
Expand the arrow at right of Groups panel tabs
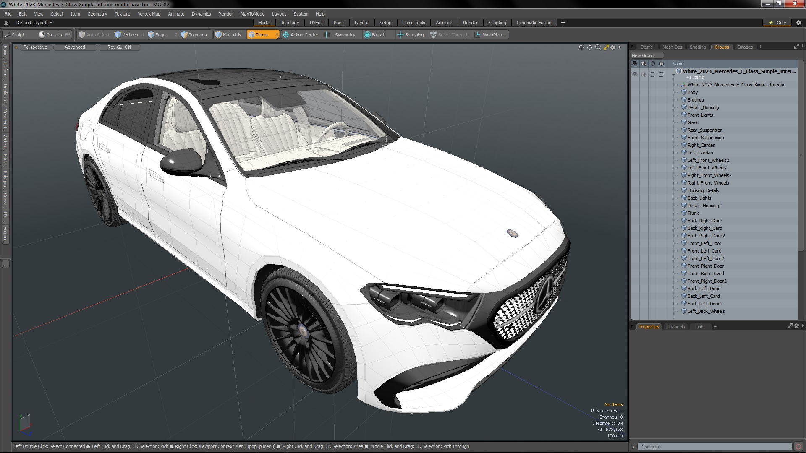(803, 46)
